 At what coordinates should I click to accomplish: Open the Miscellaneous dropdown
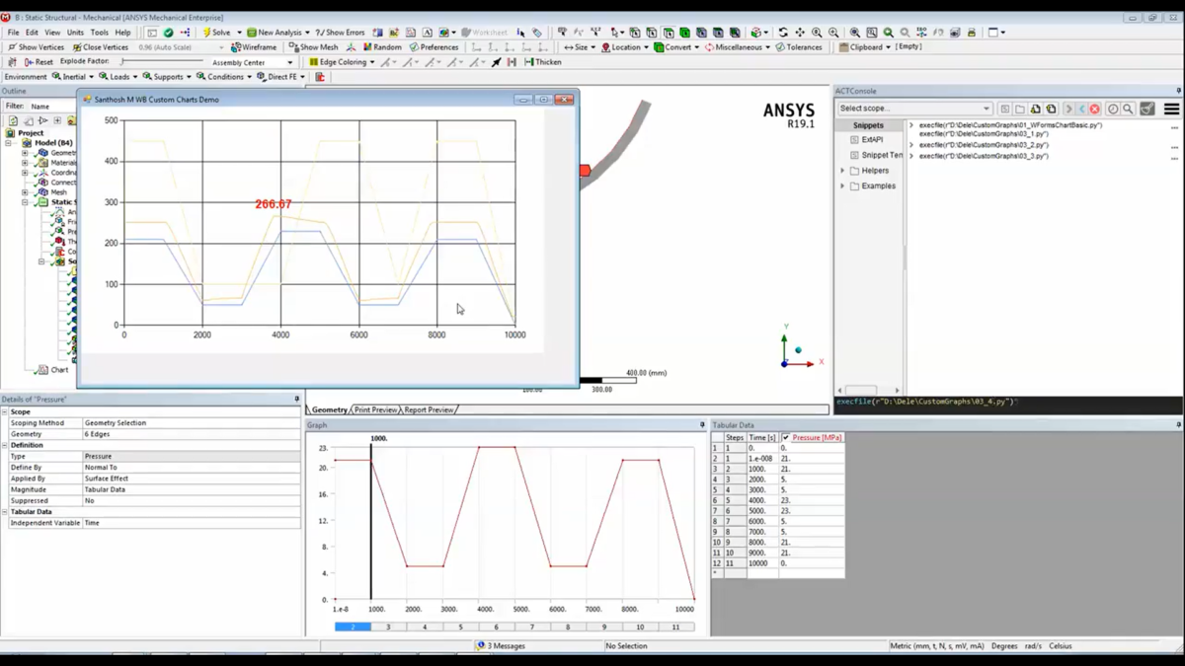click(x=738, y=47)
